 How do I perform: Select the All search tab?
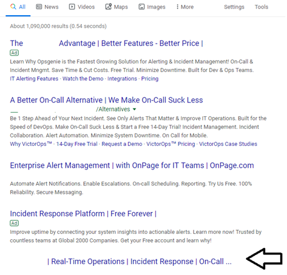pos(18,7)
